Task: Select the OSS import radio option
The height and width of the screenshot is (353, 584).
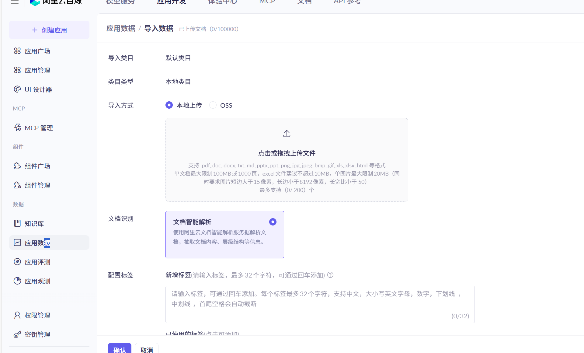Action: pos(213,105)
